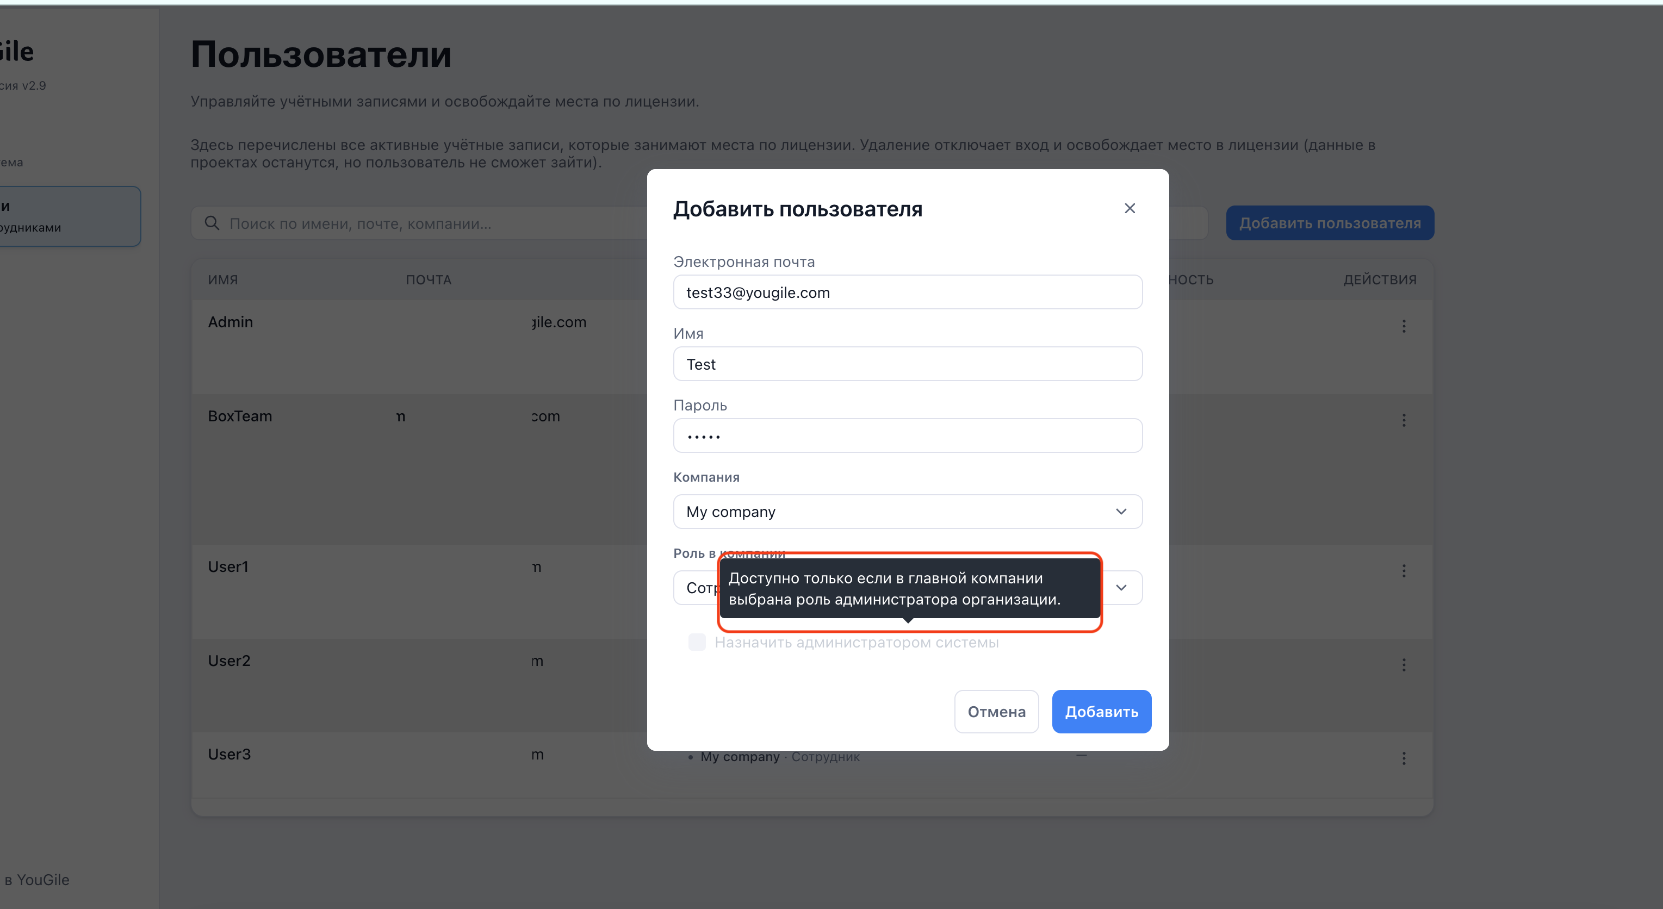Click the Пользователи page heading
Image resolution: width=1663 pixels, height=909 pixels.
coord(321,54)
